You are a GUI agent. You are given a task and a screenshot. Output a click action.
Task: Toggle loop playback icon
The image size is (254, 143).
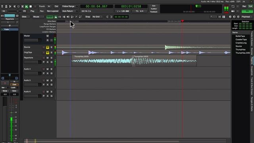[18, 6]
